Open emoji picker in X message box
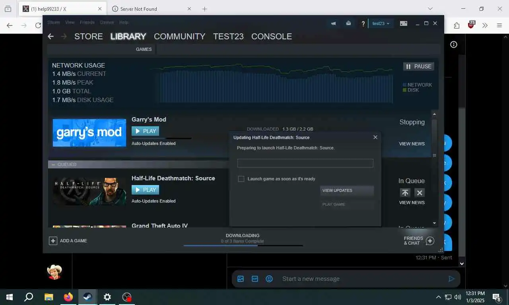509x305 pixels. pos(269,279)
